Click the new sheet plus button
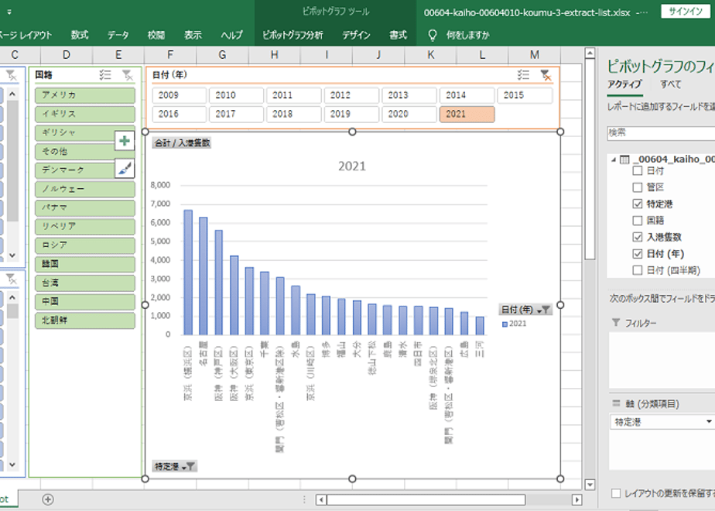 tap(48, 499)
